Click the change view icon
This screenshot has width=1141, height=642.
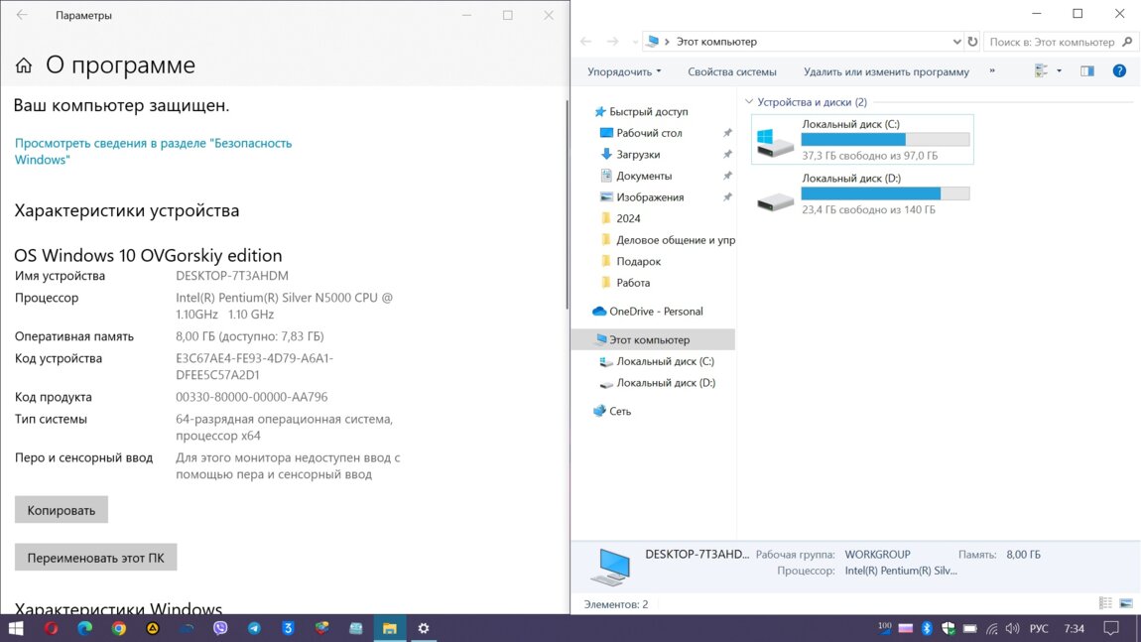pyautogui.click(x=1042, y=70)
